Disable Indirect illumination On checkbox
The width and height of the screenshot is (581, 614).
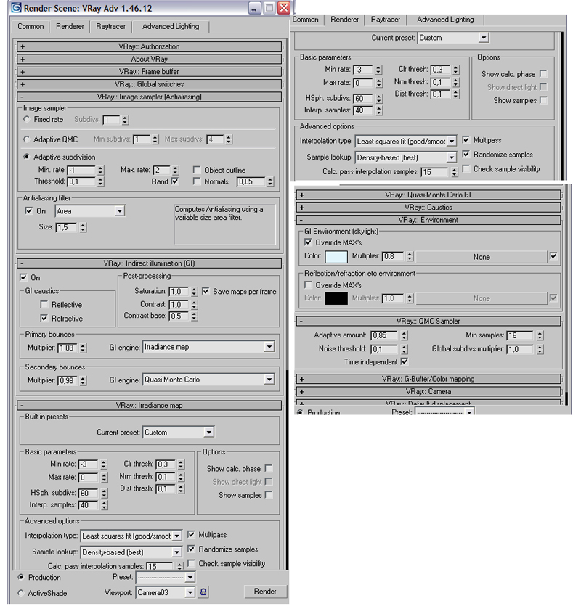coord(23,277)
